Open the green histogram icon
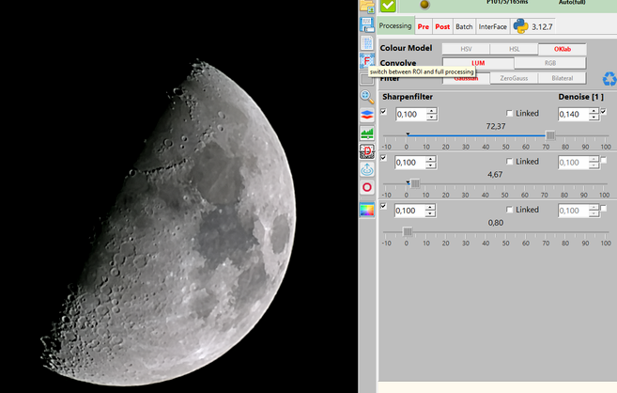Image resolution: width=617 pixels, height=393 pixels. point(367,133)
